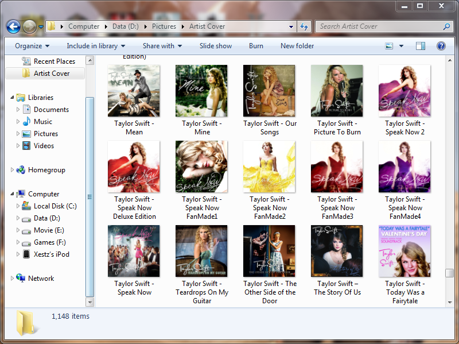The image size is (459, 344).
Task: Click navigation pane scroll up arrow
Action: [x=90, y=61]
